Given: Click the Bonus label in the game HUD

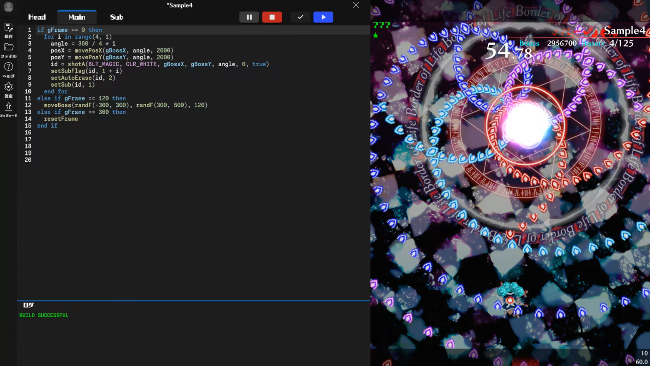Looking at the screenshot, I should pos(529,43).
